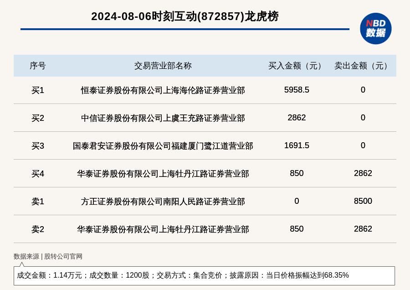The height and width of the screenshot is (290, 410).
Task: Click "交易方式：集合竞价" in the footnote
Action: 189,275
